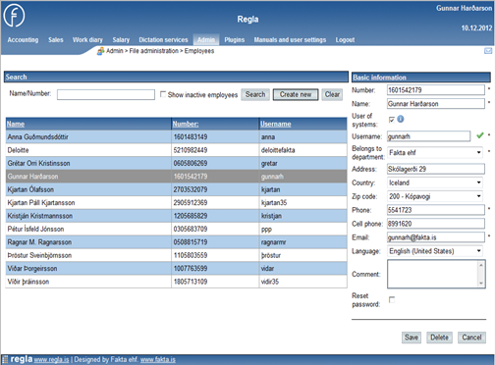
Task: Sort table by Username column header
Action: [x=276, y=124]
